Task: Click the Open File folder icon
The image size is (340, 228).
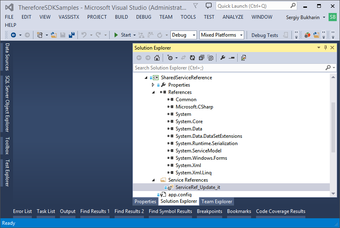Action: [x=54, y=35]
